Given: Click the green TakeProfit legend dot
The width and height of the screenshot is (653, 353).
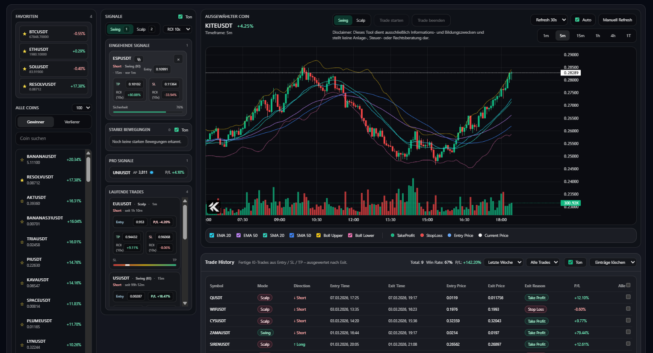Looking at the screenshot, I should point(393,235).
